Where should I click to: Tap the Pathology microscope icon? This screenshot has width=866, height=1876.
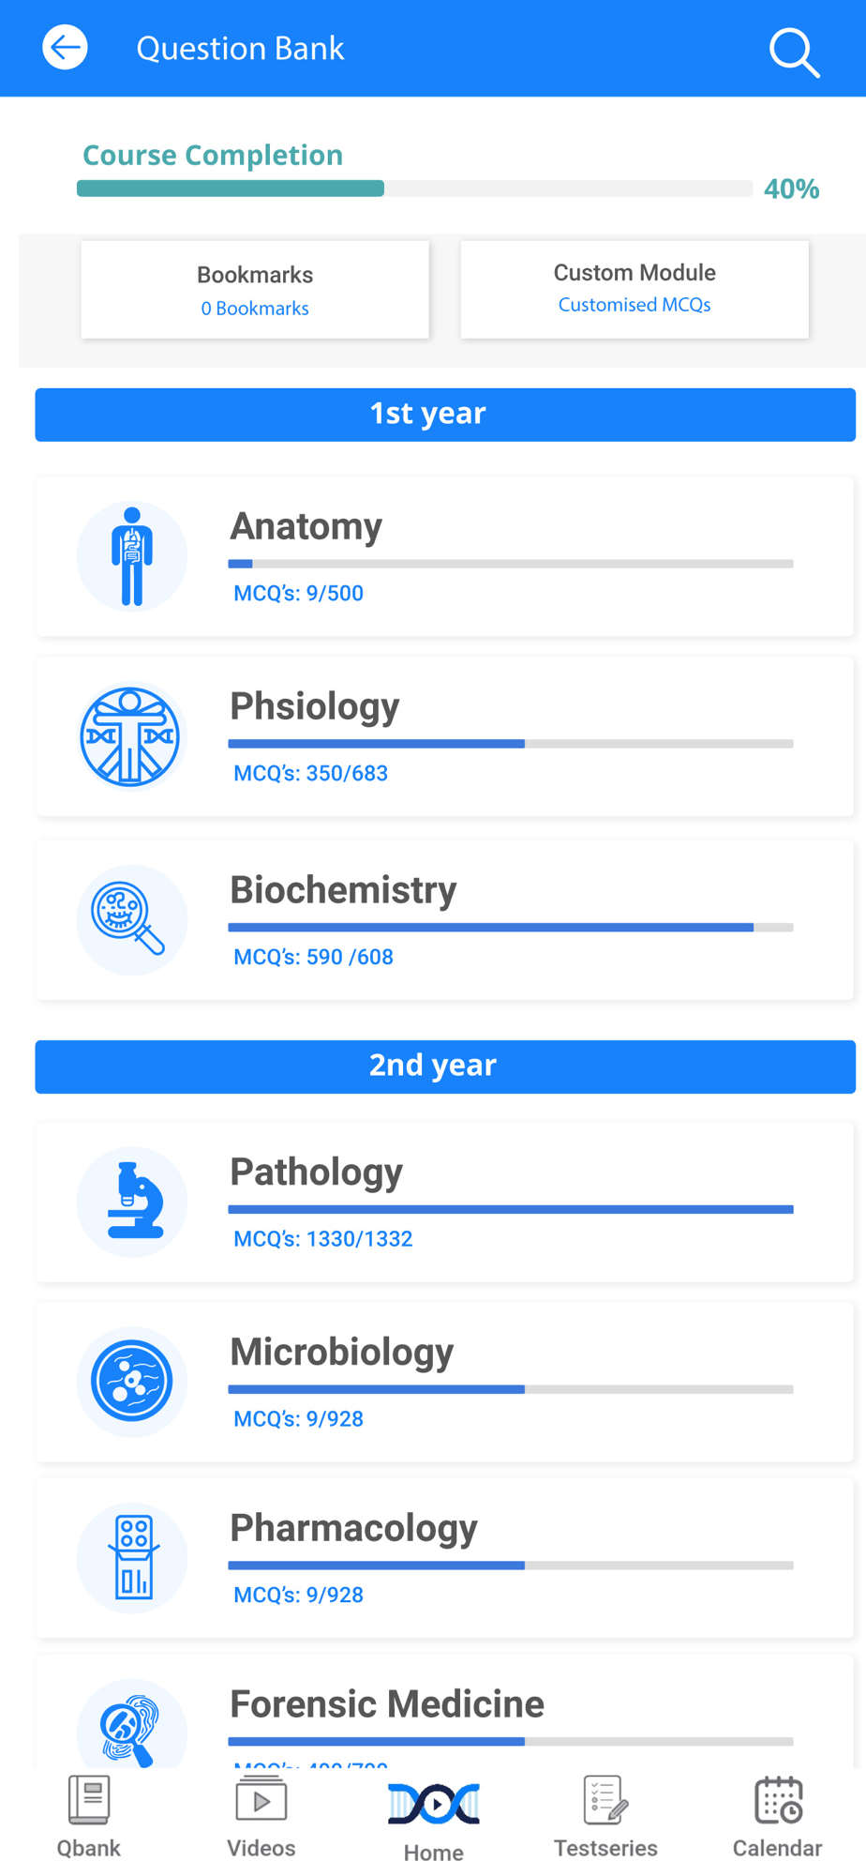pos(132,1202)
